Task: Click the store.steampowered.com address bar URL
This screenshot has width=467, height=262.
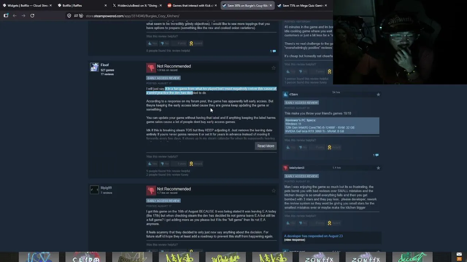Action: pyautogui.click(x=132, y=16)
